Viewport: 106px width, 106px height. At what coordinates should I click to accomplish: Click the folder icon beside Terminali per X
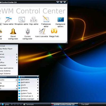(19, 96)
